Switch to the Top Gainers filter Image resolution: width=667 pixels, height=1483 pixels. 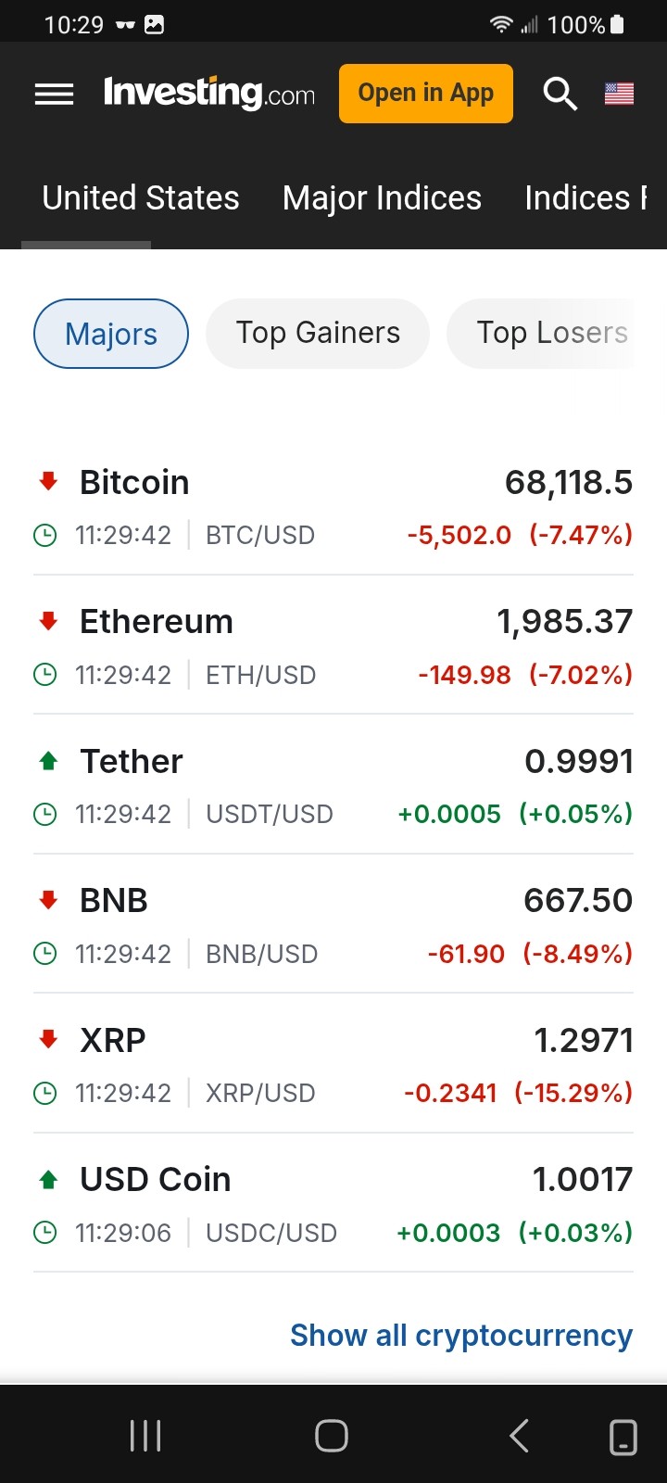click(x=318, y=334)
